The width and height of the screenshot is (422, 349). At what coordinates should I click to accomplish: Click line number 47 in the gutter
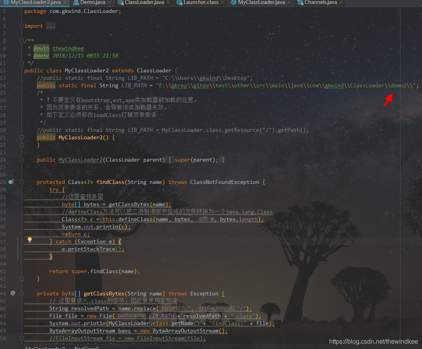(x=3, y=316)
